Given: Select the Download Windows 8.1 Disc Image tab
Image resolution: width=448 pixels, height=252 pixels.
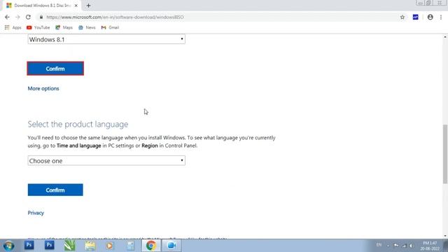Looking at the screenshot, I should tap(42, 6).
